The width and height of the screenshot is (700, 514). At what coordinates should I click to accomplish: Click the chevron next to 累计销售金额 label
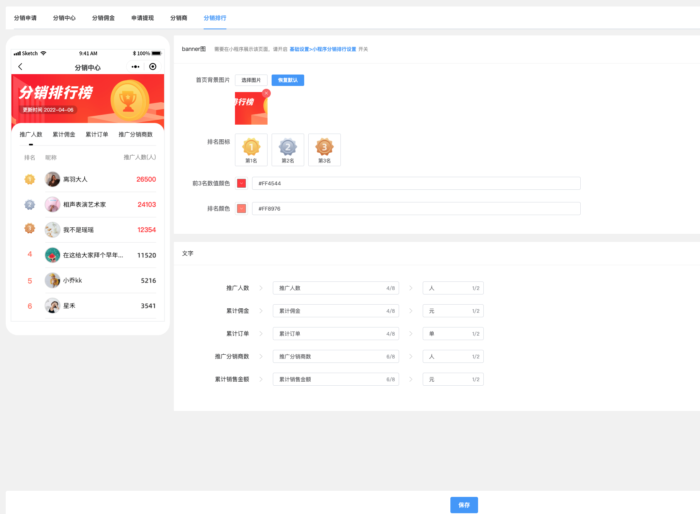pyautogui.click(x=261, y=379)
